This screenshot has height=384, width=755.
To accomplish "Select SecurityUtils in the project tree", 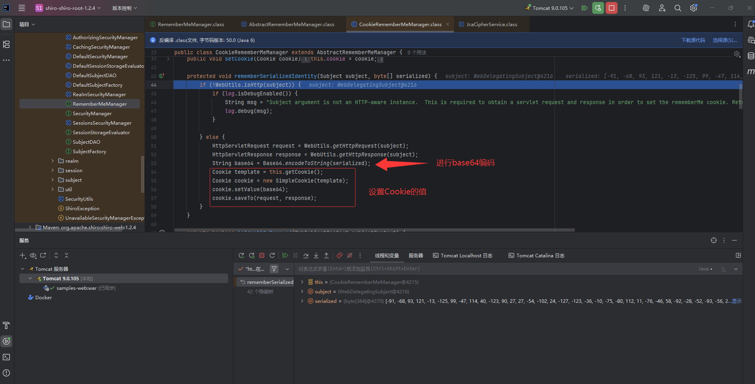I will [79, 199].
